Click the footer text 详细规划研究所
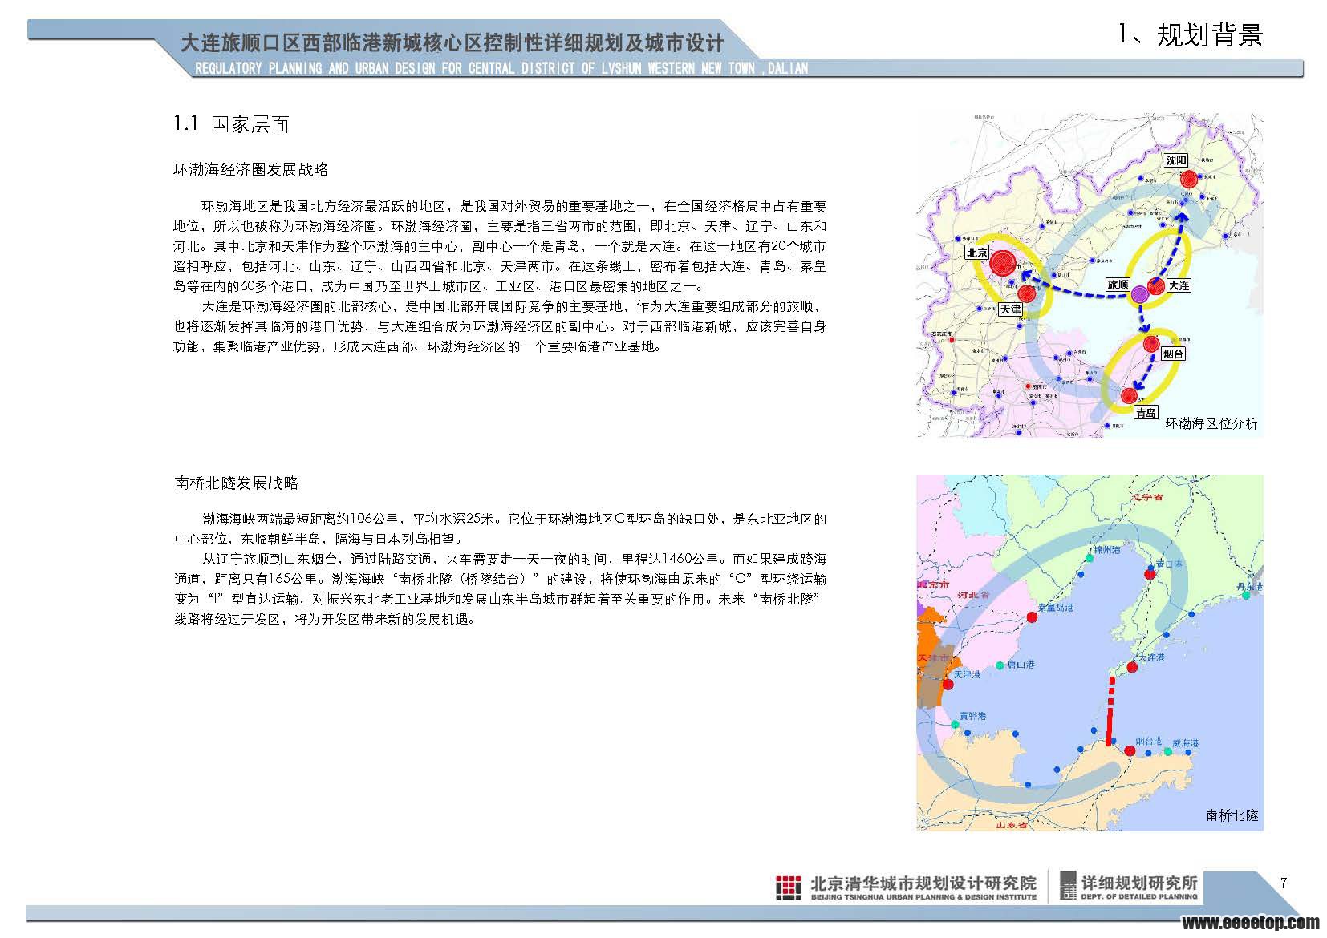This screenshot has width=1327, height=938. (x=1140, y=883)
